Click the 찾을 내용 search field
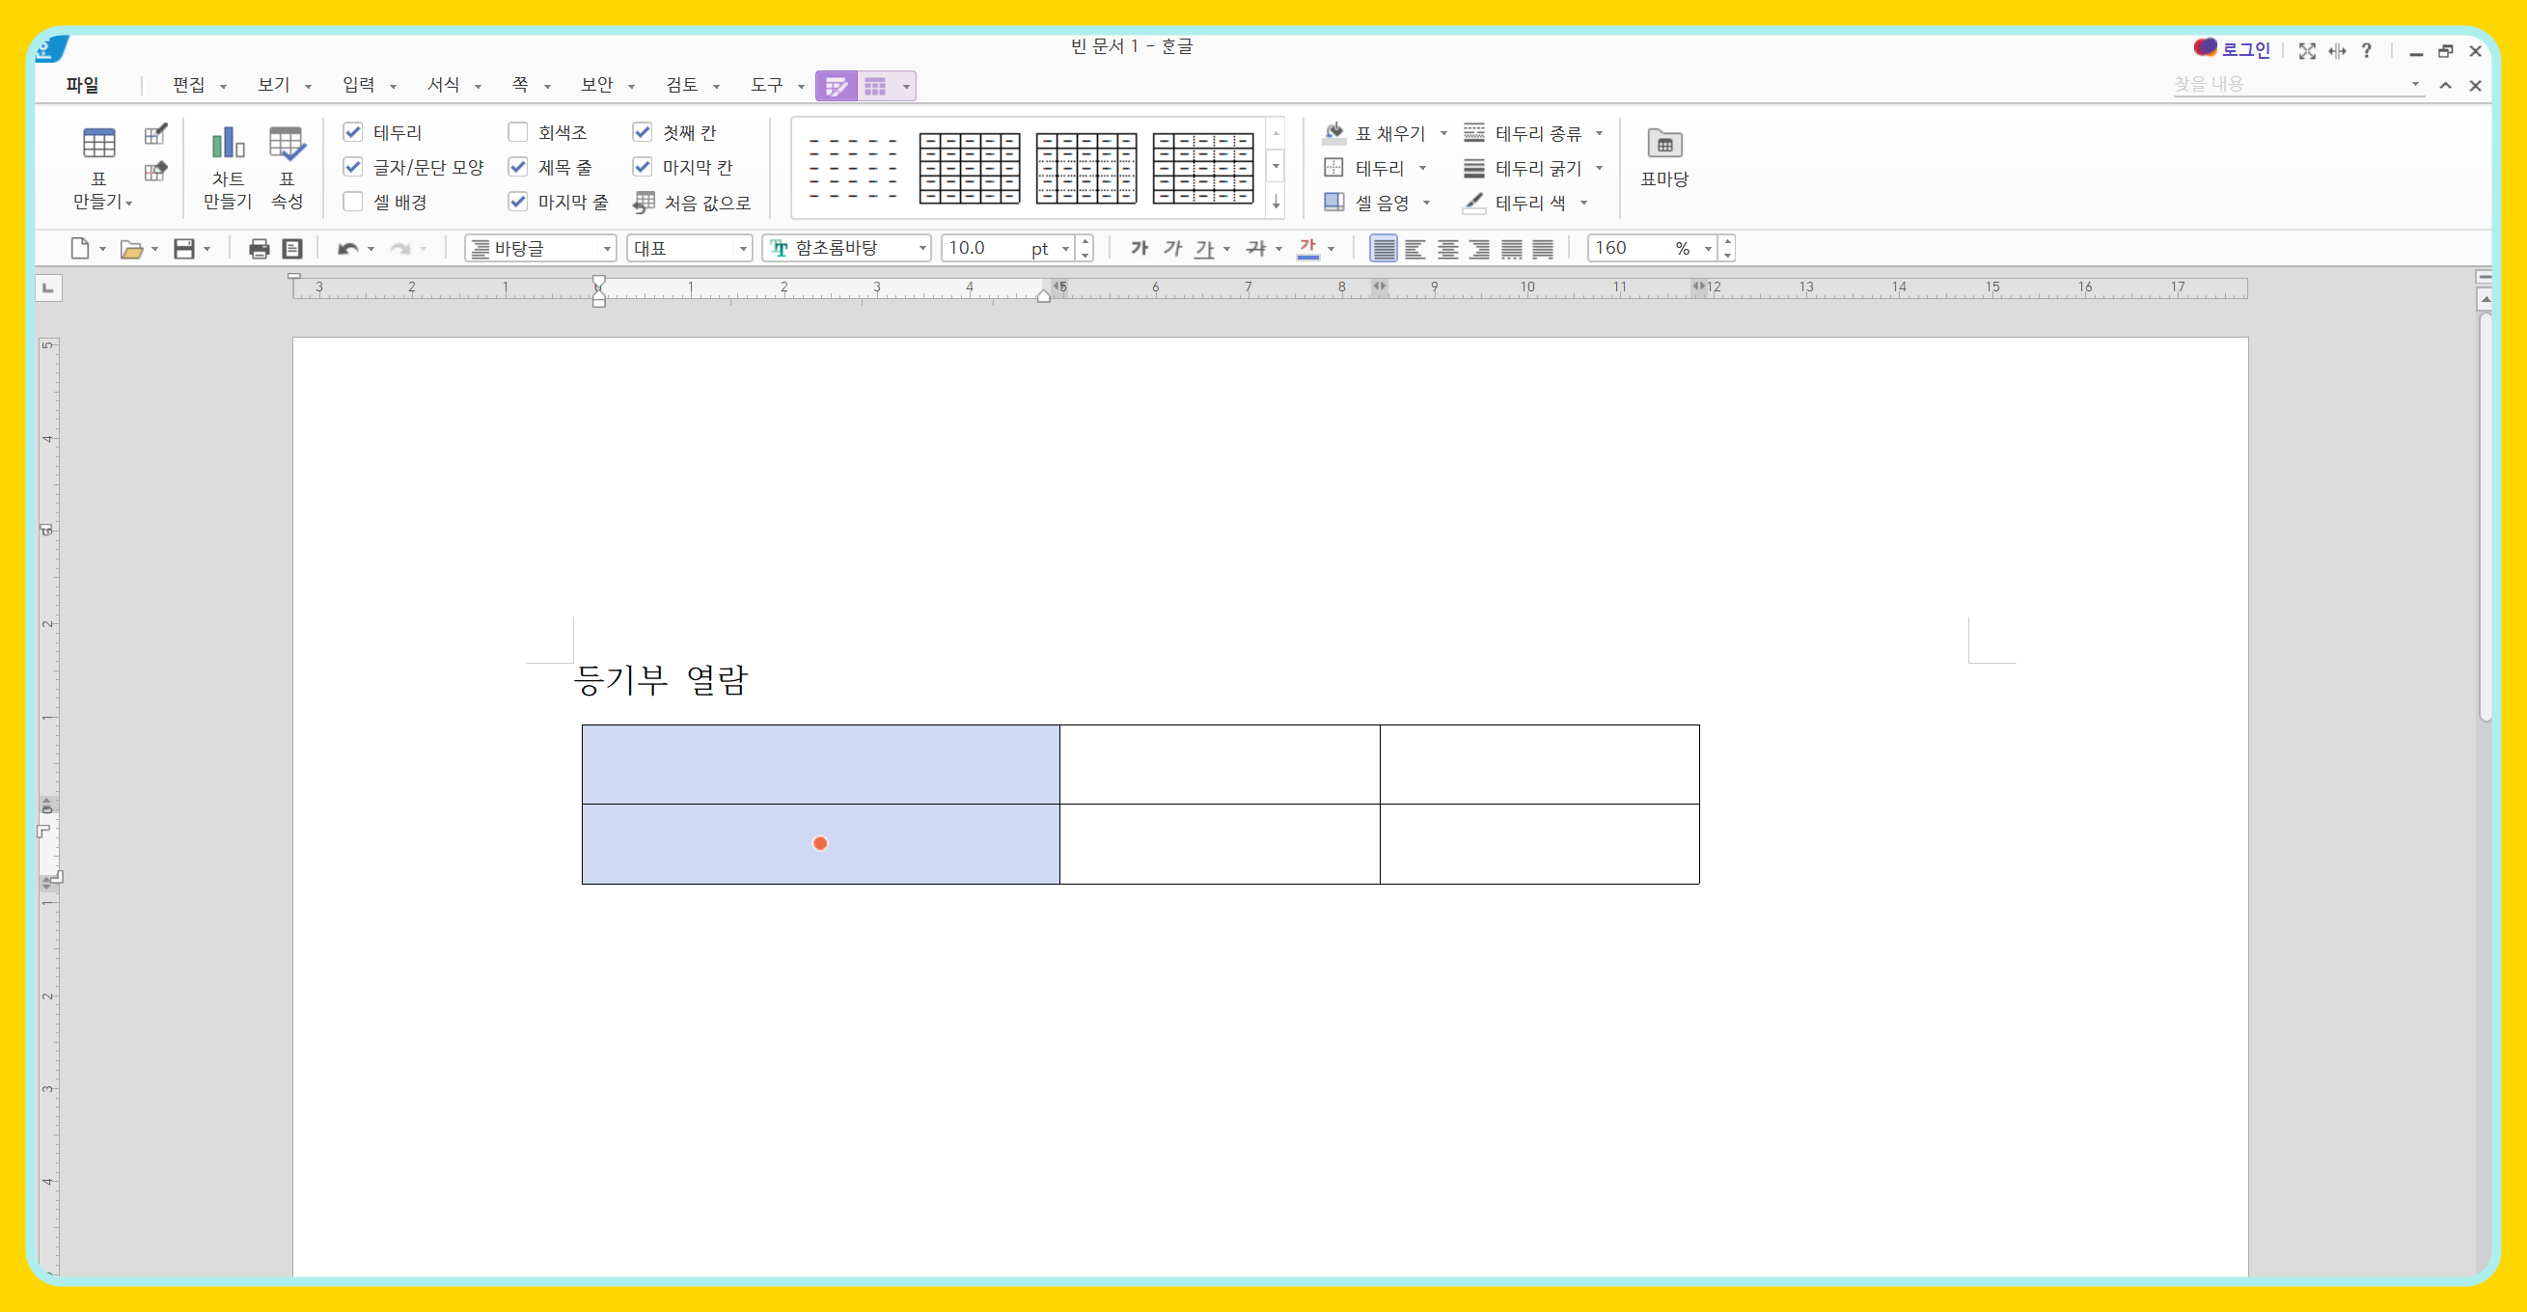The width and height of the screenshot is (2527, 1312). pyautogui.click(x=2286, y=85)
